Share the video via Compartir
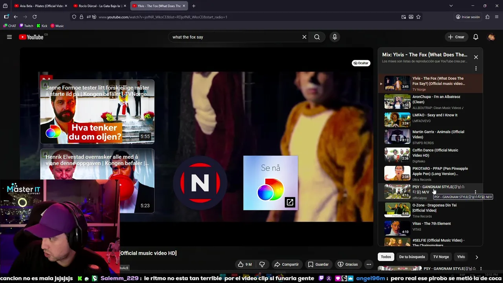 click(286, 265)
